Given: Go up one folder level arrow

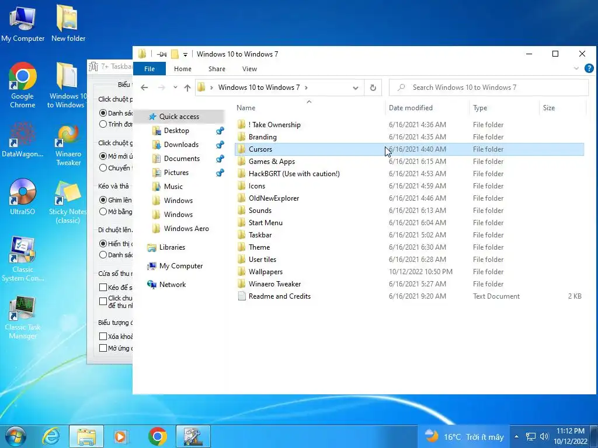Looking at the screenshot, I should tap(187, 87).
